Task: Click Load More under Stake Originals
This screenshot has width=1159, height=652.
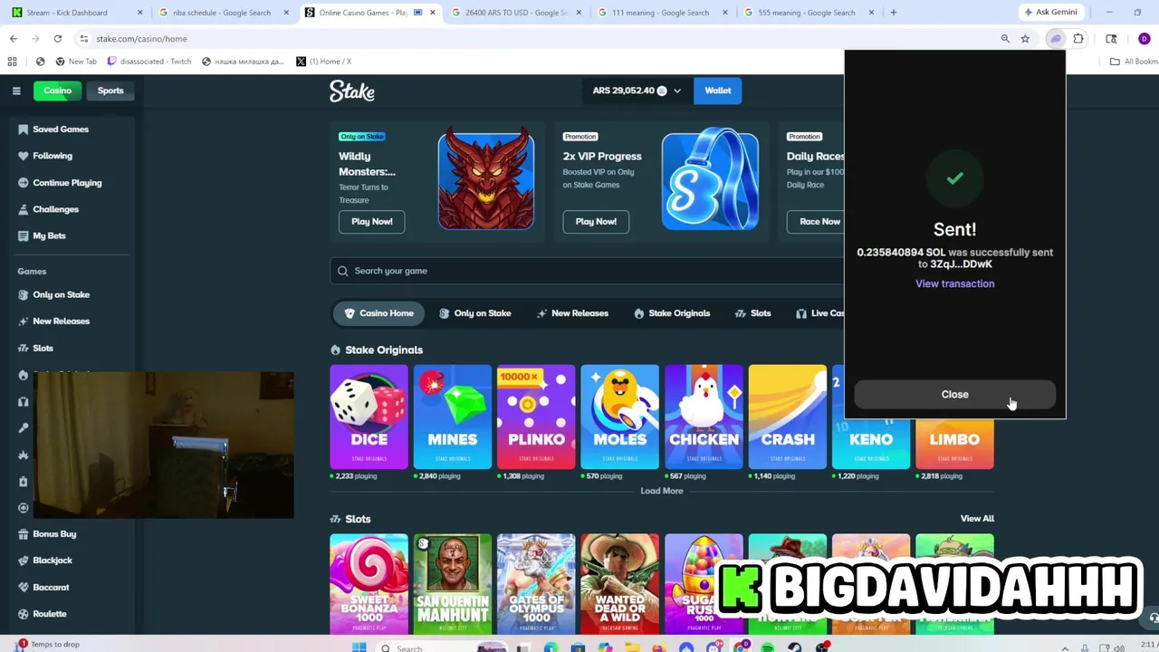Action: tap(662, 491)
